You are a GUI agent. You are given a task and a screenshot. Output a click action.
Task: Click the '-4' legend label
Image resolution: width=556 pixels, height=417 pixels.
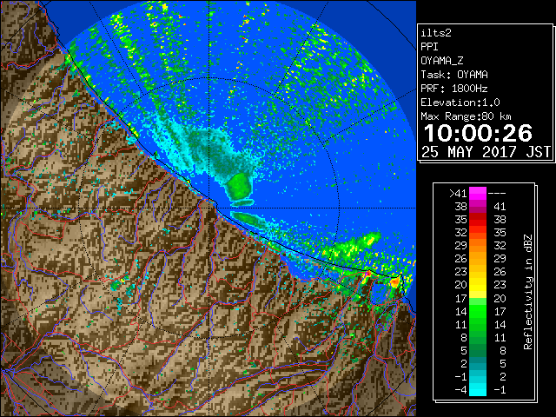point(460,390)
